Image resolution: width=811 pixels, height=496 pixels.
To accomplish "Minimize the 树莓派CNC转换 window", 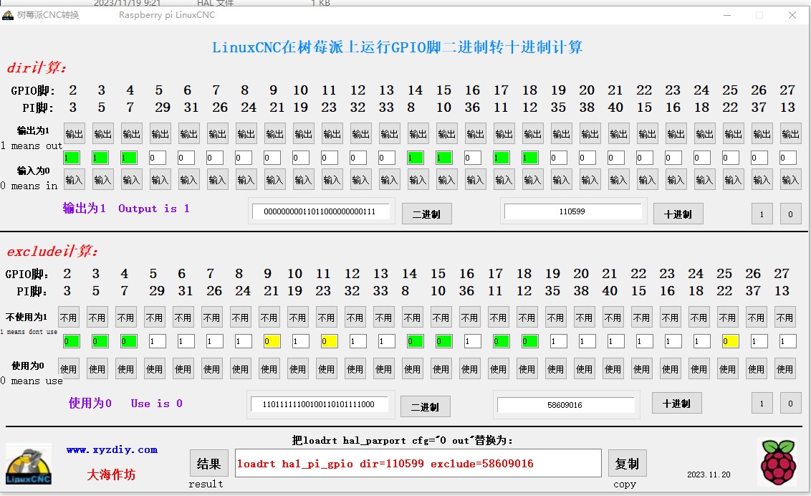I will pos(727,16).
